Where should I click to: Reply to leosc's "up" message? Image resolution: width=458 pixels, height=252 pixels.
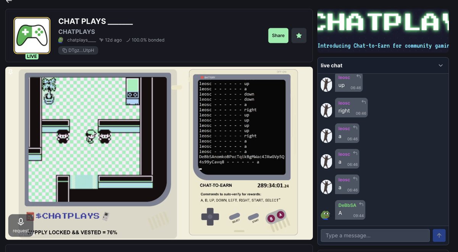[358, 77]
